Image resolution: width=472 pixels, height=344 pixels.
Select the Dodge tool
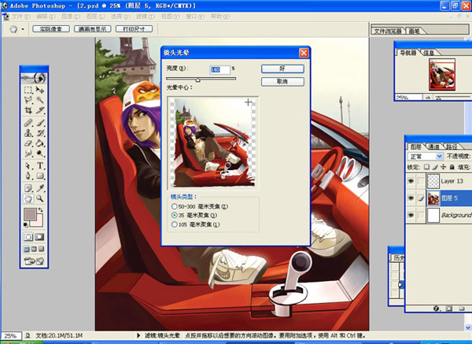[x=40, y=153]
